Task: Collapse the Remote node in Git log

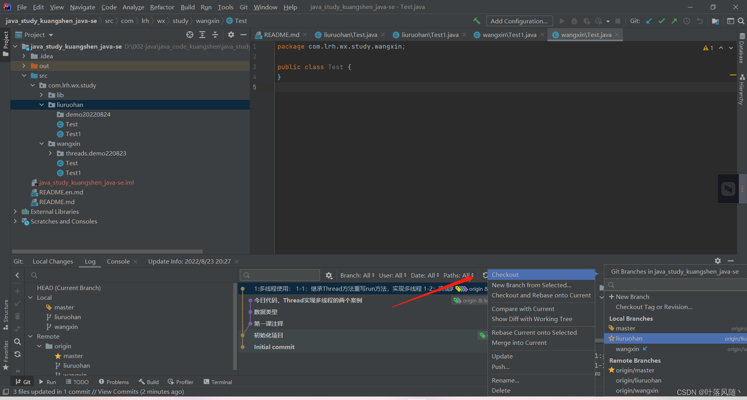Action: tap(30, 336)
